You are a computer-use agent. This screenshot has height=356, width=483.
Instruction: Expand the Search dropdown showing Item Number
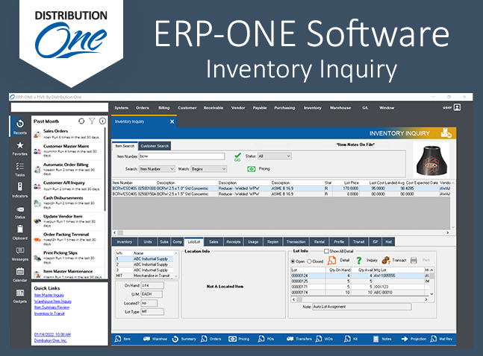[157, 169]
